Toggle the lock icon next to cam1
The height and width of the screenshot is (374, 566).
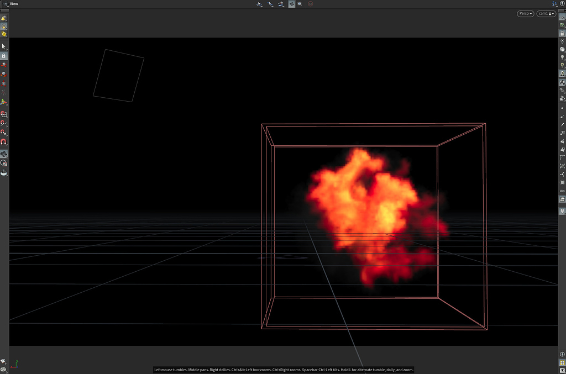click(x=550, y=13)
